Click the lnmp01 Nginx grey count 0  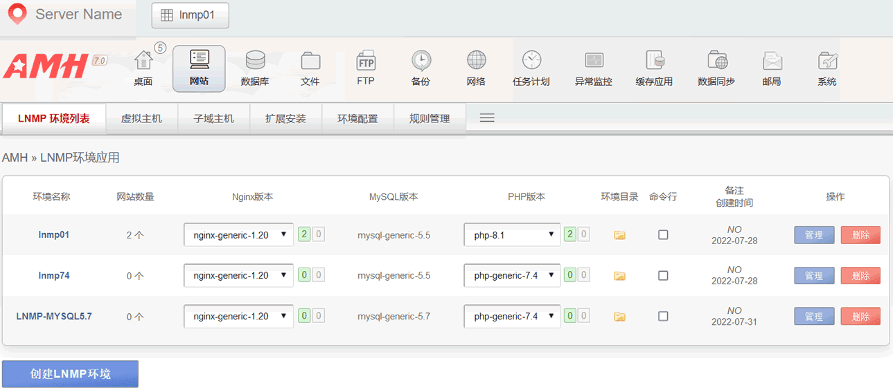click(318, 234)
